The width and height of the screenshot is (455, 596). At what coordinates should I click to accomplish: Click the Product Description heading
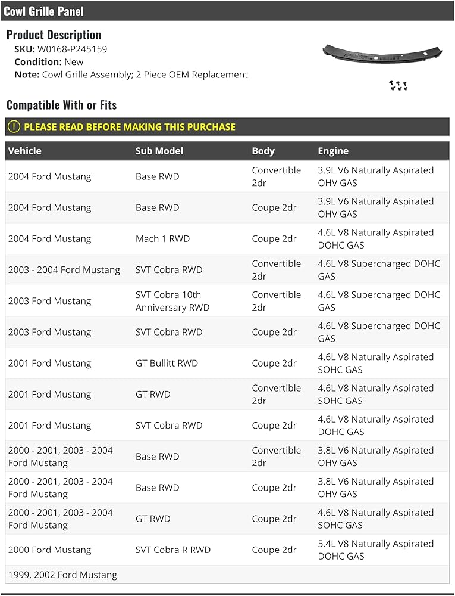click(54, 35)
